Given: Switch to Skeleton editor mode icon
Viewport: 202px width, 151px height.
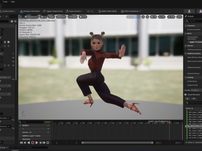Looking at the screenshot, I should pos(189,11).
